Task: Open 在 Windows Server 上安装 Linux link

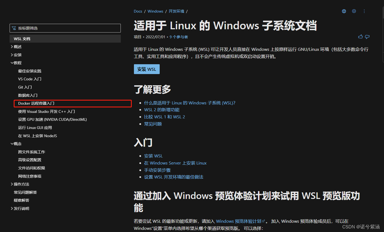Action: click(175, 163)
